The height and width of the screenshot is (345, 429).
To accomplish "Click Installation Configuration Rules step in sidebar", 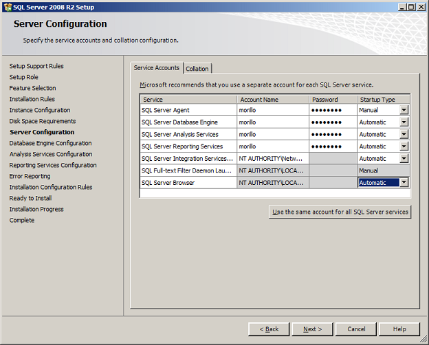I will (51, 187).
